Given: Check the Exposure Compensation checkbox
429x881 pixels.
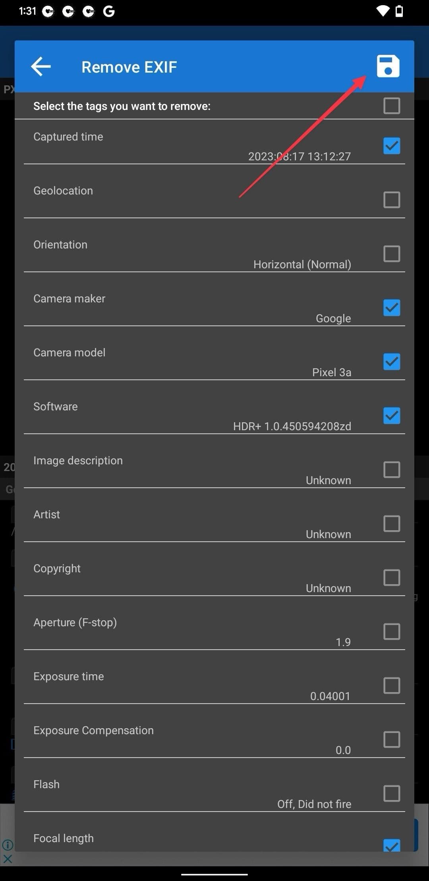Looking at the screenshot, I should (x=391, y=739).
